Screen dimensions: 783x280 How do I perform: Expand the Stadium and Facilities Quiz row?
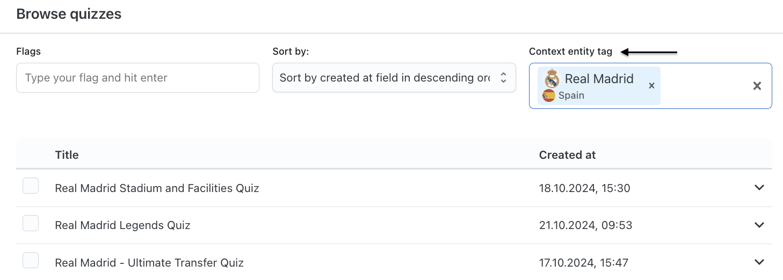759,188
